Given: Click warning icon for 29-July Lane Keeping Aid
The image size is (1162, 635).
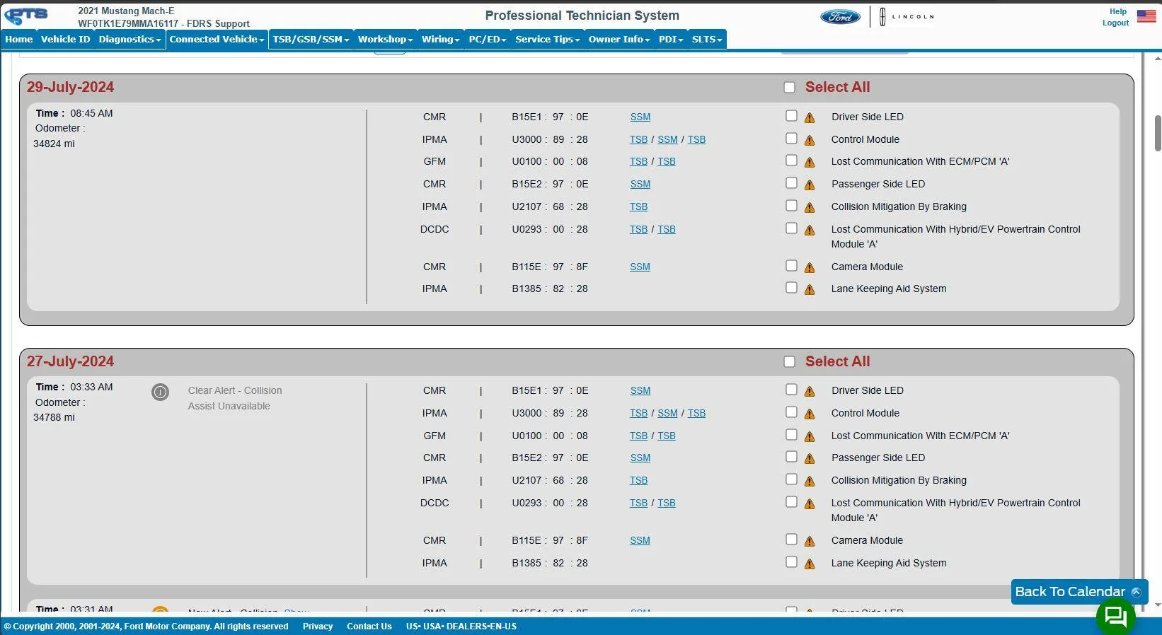Looking at the screenshot, I should tap(810, 289).
